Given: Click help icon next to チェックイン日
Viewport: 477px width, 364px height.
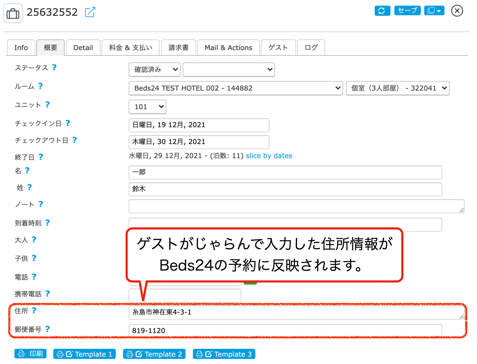Looking at the screenshot, I should [68, 123].
